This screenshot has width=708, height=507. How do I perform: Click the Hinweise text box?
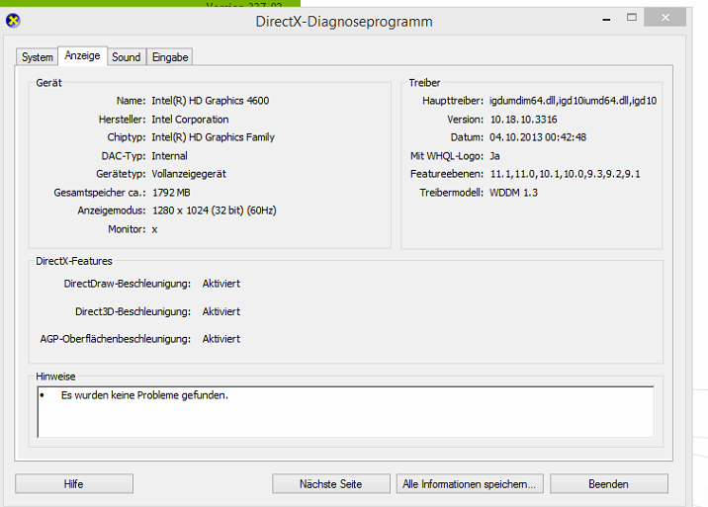pos(345,412)
